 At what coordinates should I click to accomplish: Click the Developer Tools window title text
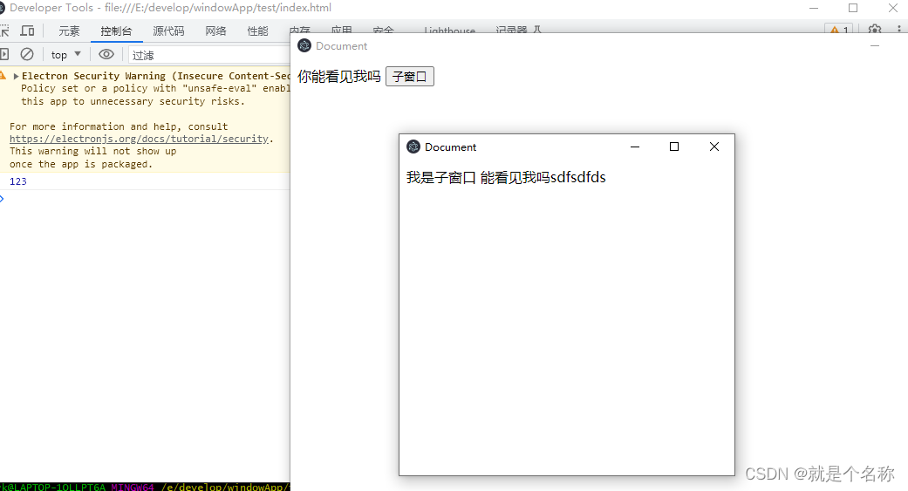point(170,8)
